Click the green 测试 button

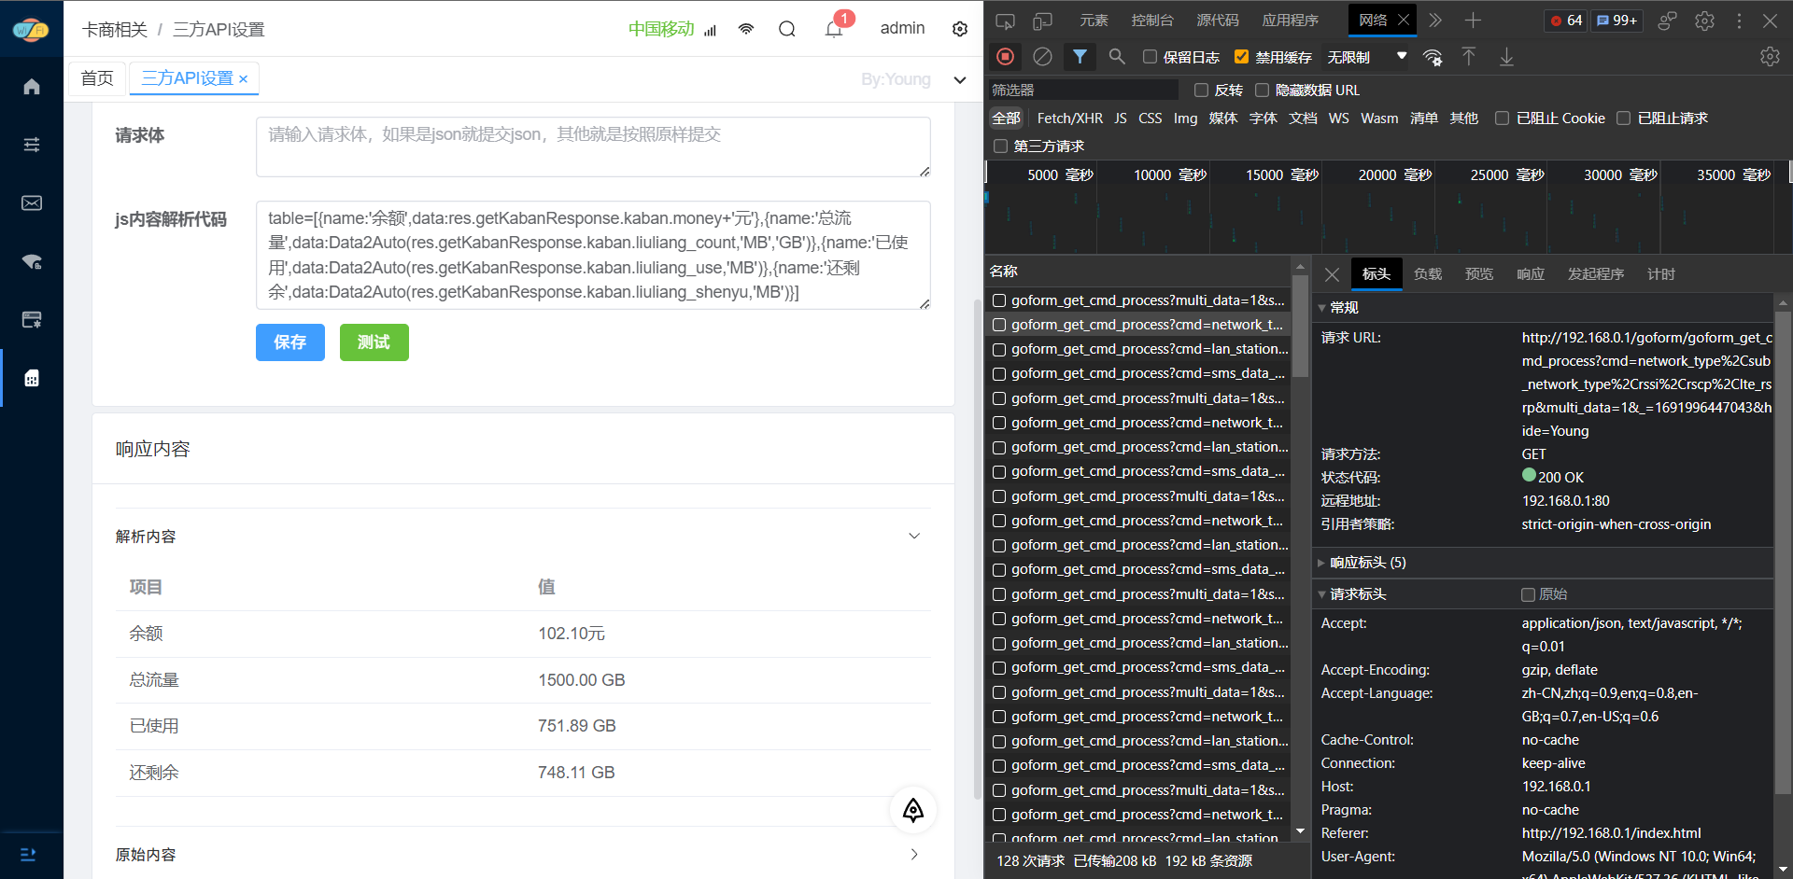[x=374, y=342]
